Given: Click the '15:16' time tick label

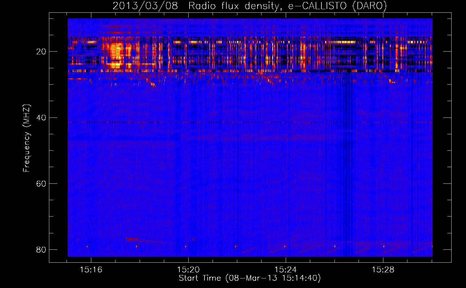Looking at the screenshot, I should [91, 270].
